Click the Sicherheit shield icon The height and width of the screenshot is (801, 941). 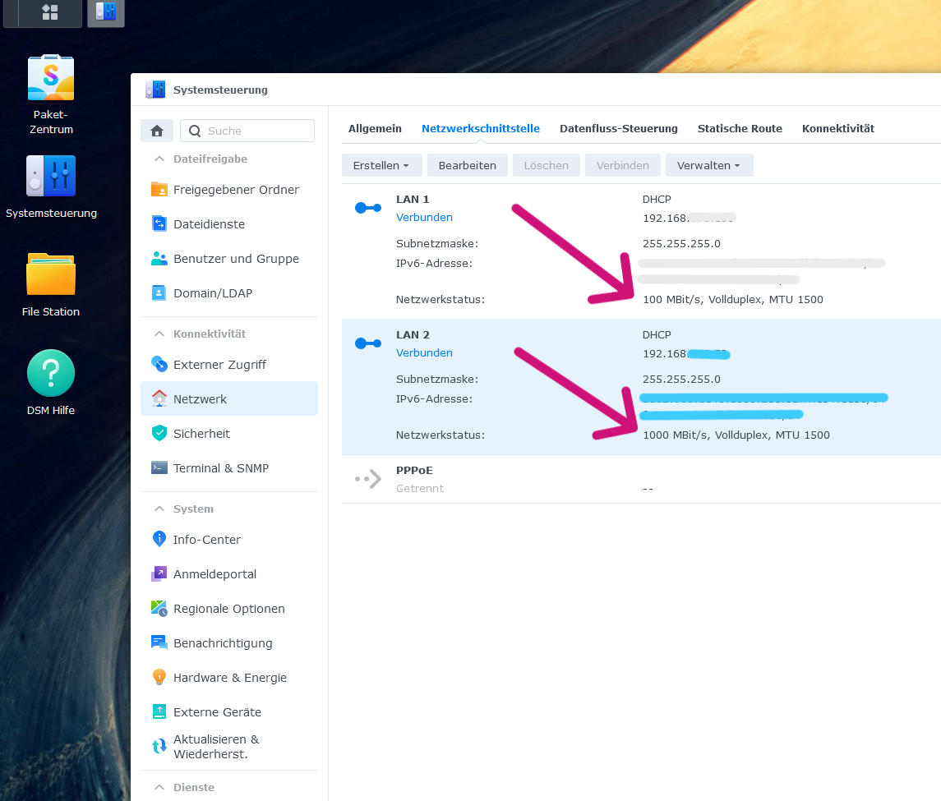159,433
